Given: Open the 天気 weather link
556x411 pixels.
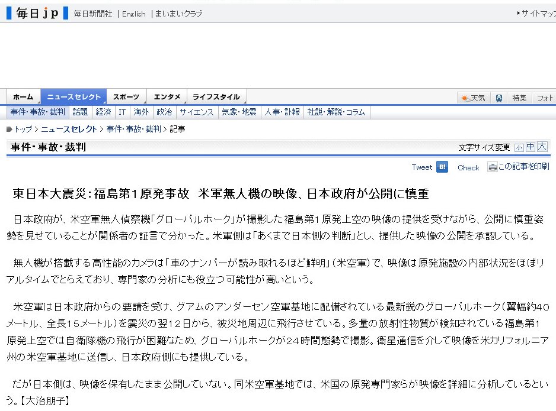Looking at the screenshot, I should [x=474, y=98].
